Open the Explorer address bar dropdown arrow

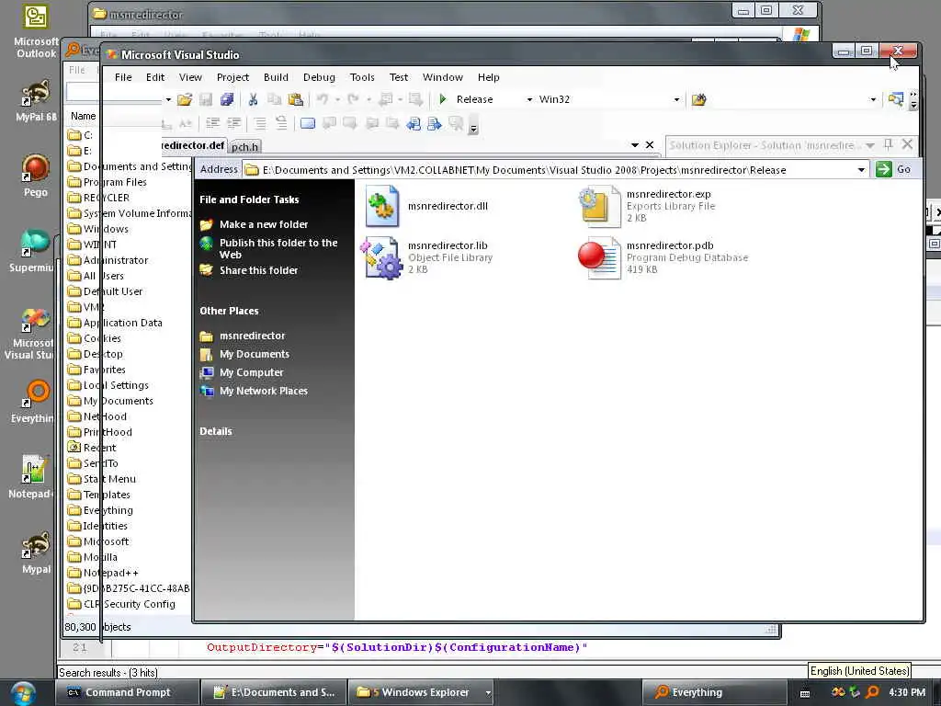coord(861,170)
